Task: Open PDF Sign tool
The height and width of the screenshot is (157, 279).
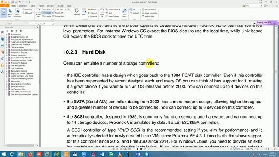Action: (x=124, y=13)
